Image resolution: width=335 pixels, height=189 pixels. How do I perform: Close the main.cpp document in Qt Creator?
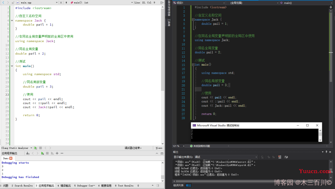(x=61, y=3)
